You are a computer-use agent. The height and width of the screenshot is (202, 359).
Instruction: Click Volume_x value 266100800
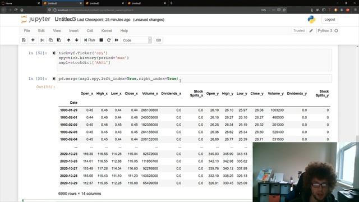[x=150, y=110]
